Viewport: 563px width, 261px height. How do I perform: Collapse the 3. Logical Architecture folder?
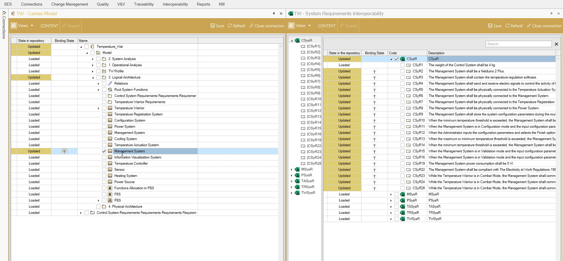tap(93, 77)
